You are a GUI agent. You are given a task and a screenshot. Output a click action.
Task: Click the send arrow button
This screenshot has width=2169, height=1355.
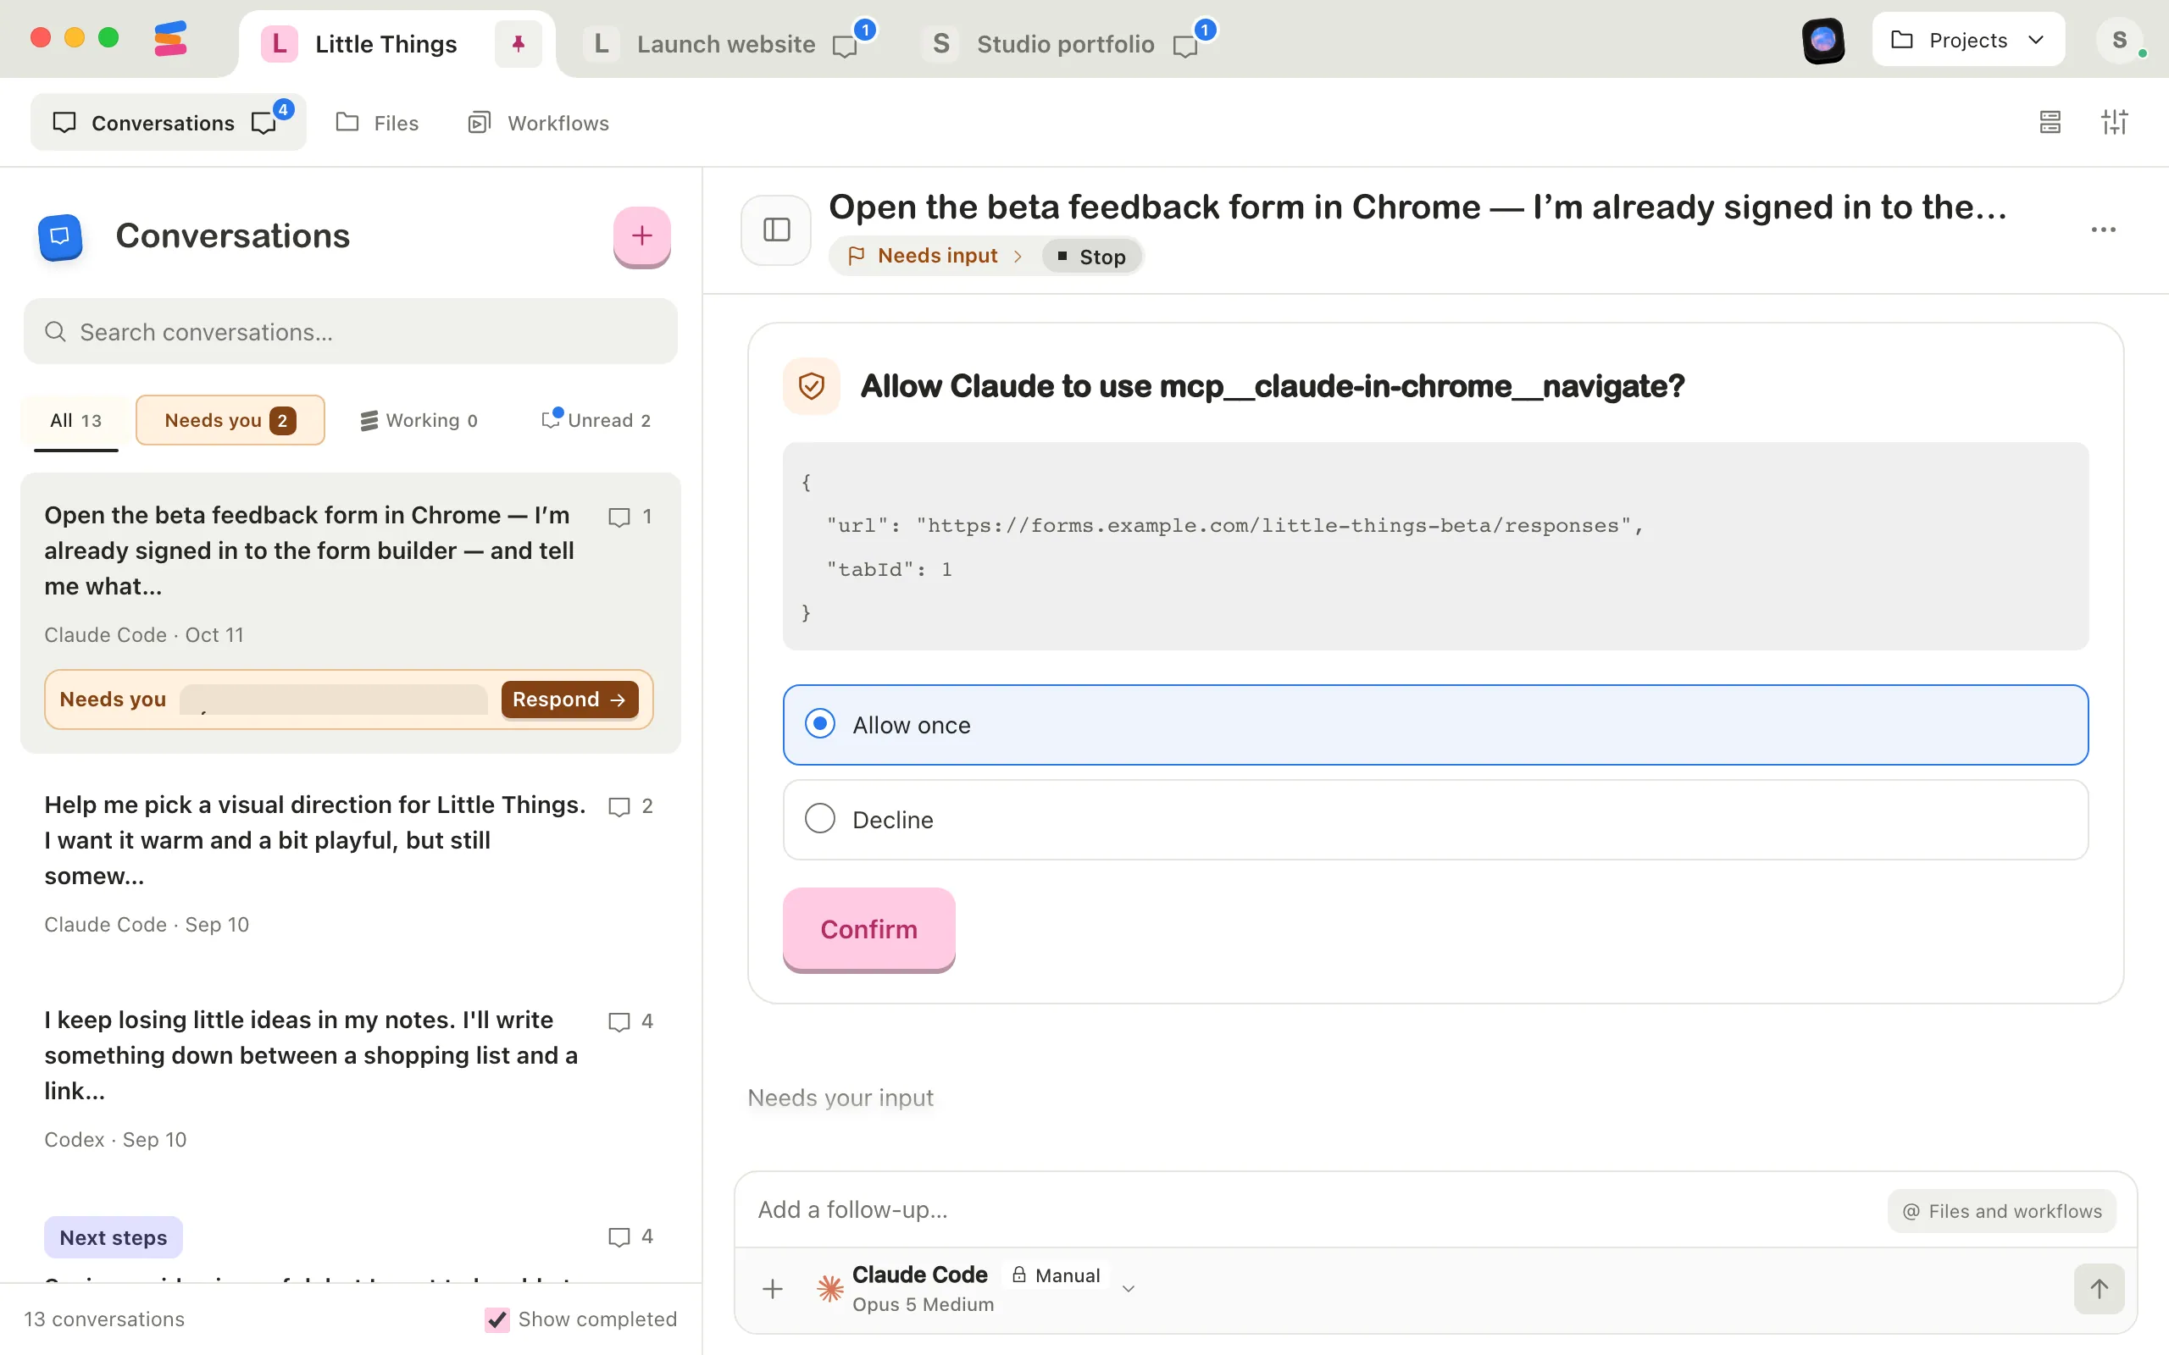pos(2098,1289)
